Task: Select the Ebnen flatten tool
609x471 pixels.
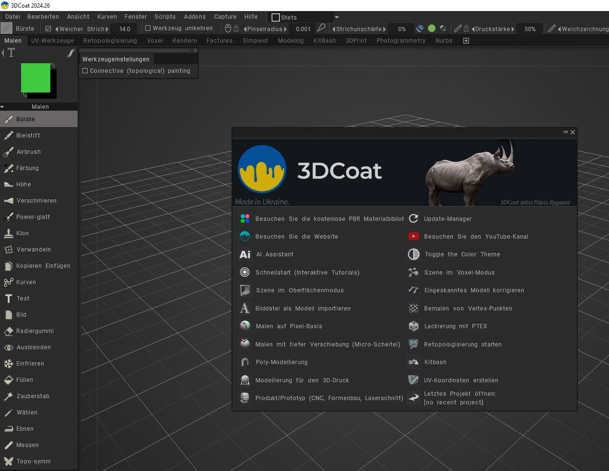Action: (38, 429)
